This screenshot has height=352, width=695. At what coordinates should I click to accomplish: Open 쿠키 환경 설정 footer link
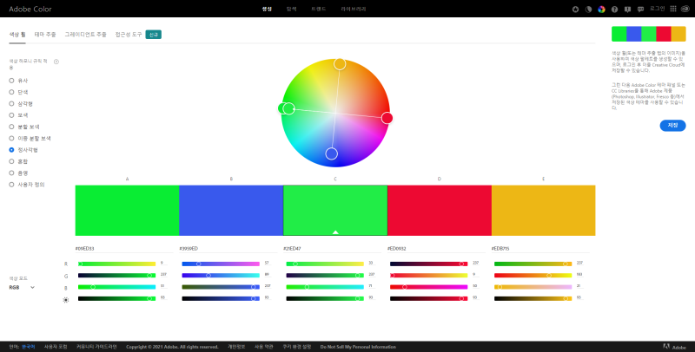297,347
